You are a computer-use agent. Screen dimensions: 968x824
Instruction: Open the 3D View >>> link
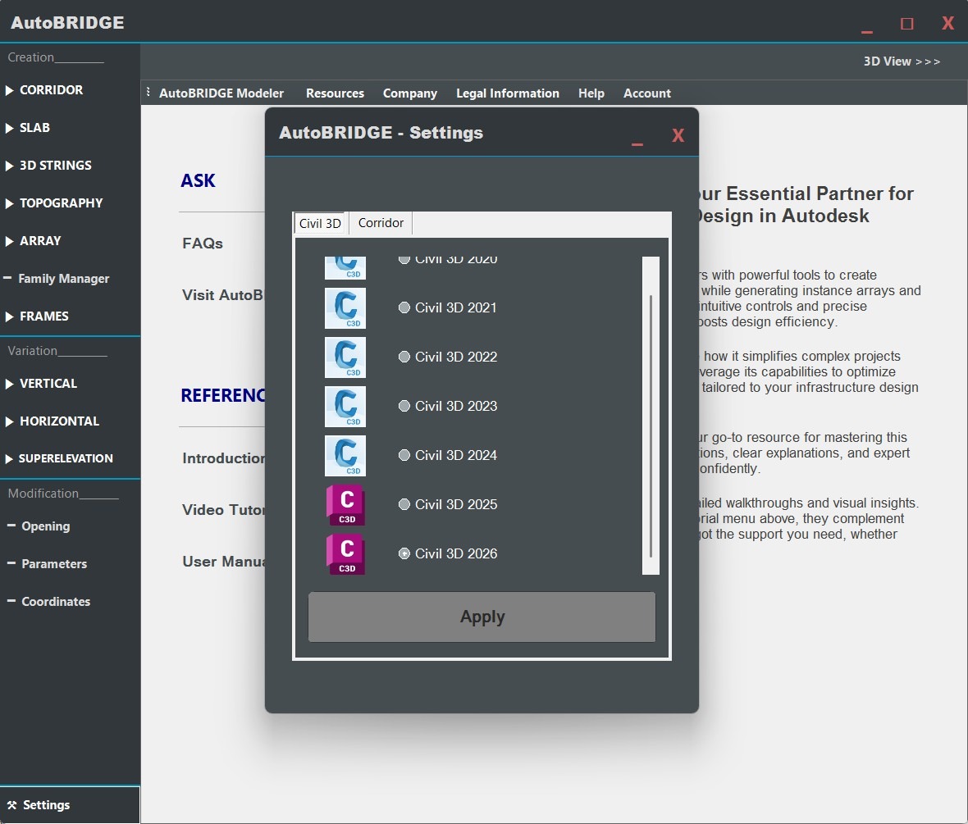point(902,61)
